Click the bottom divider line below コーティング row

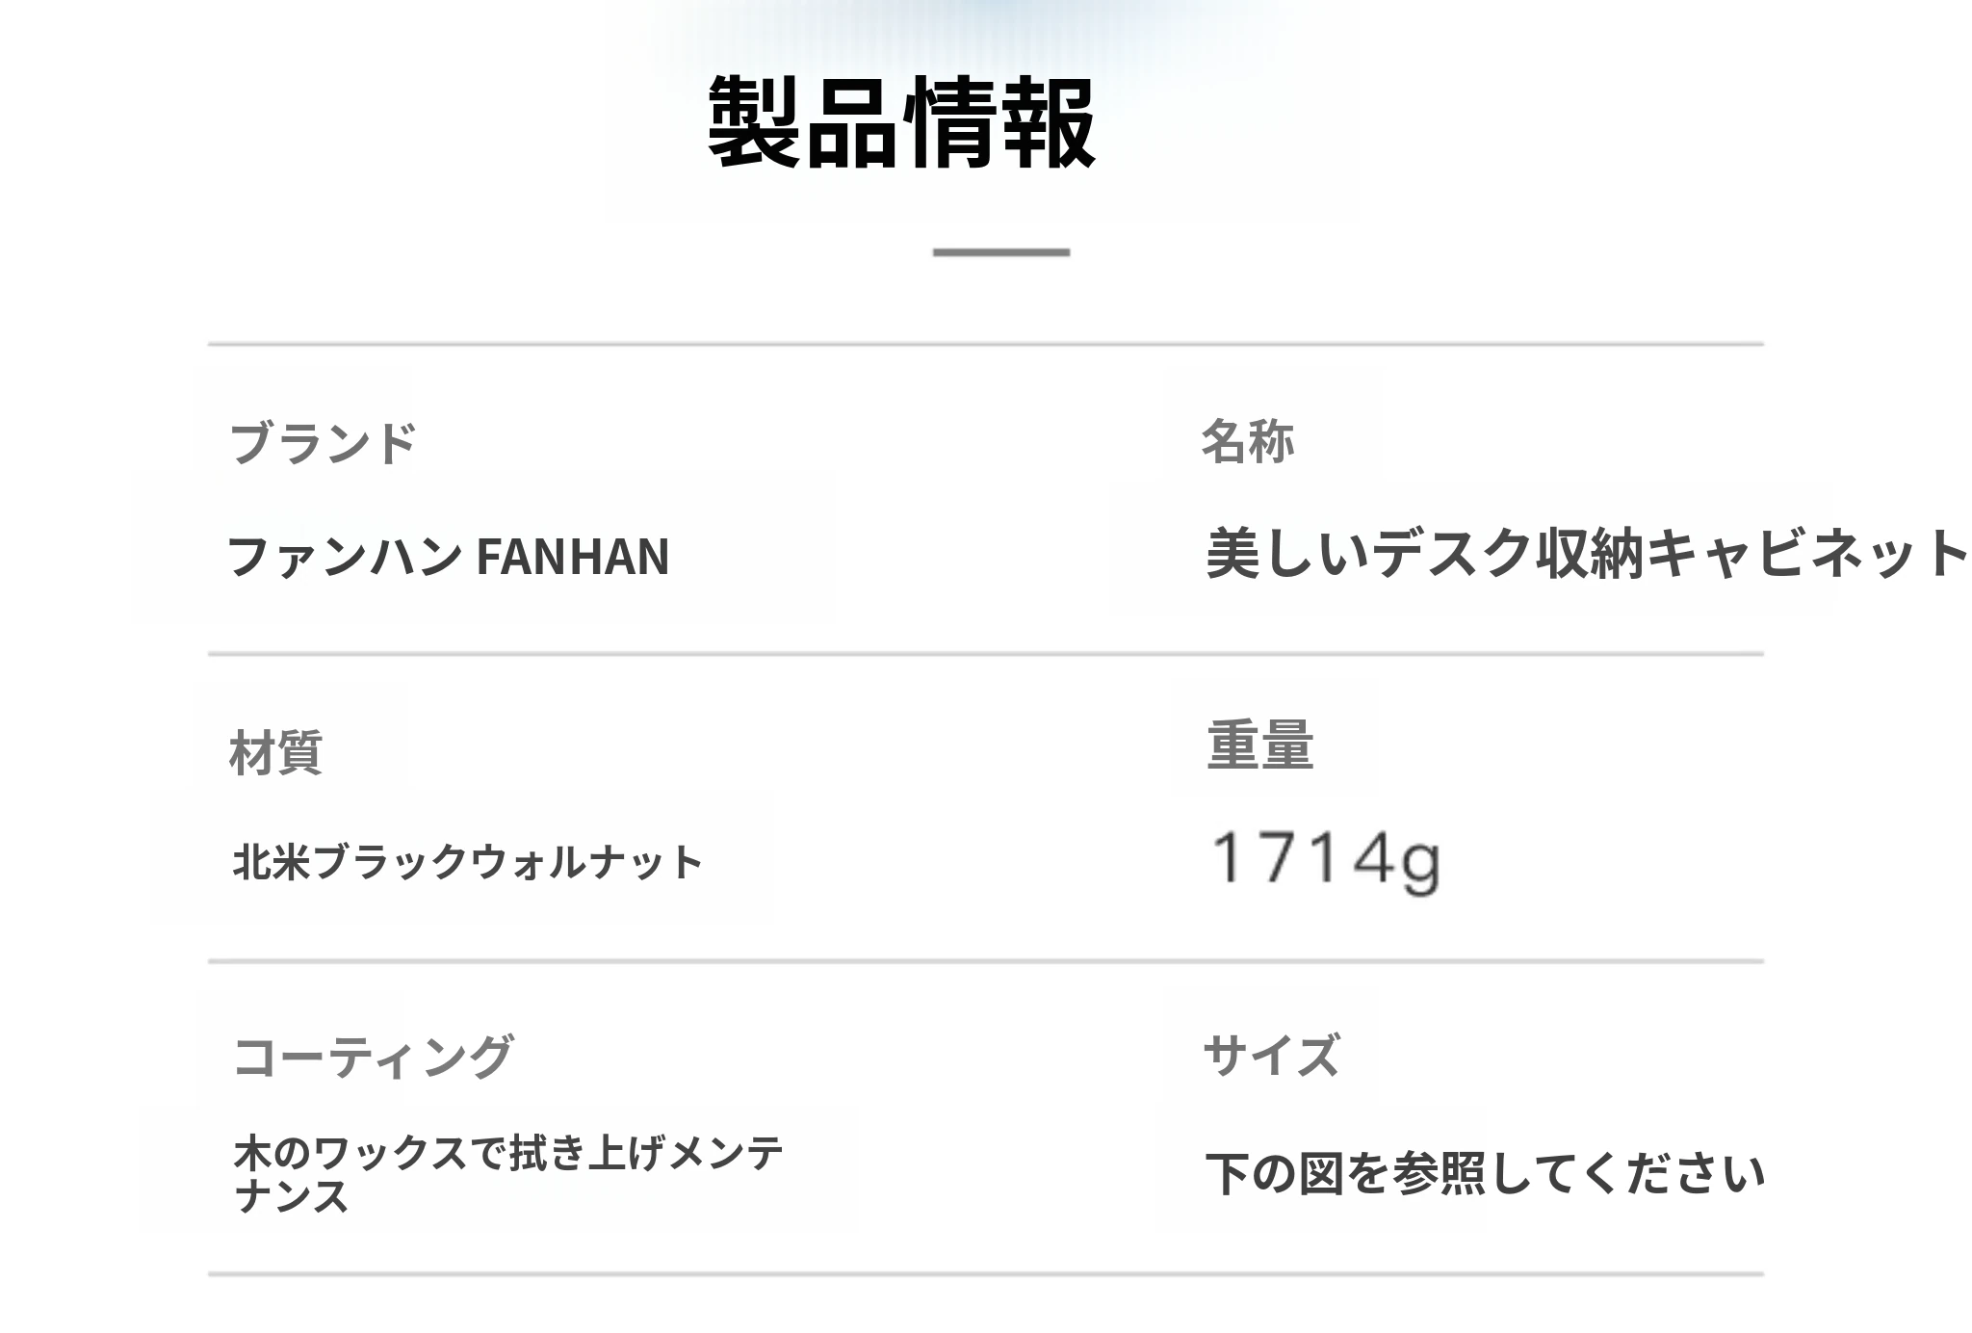(x=985, y=1274)
